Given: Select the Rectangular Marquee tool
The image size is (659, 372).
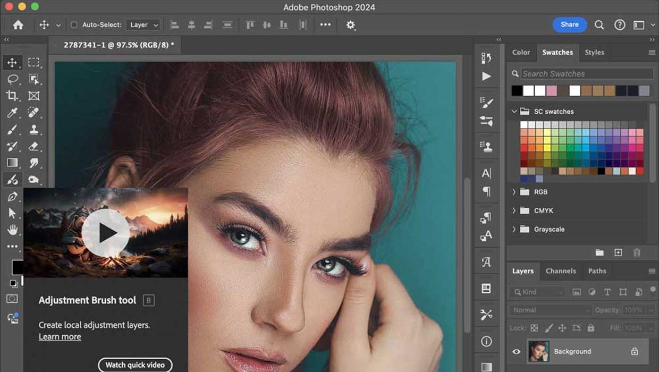Looking at the screenshot, I should click(34, 62).
